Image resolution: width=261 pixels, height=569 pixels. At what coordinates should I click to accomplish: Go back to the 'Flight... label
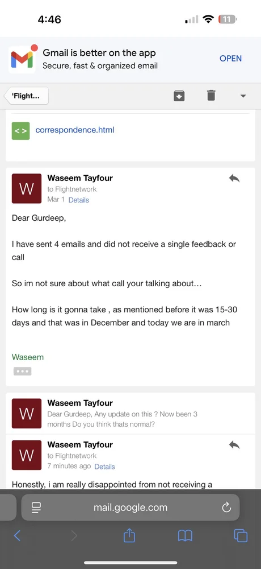[x=26, y=96]
